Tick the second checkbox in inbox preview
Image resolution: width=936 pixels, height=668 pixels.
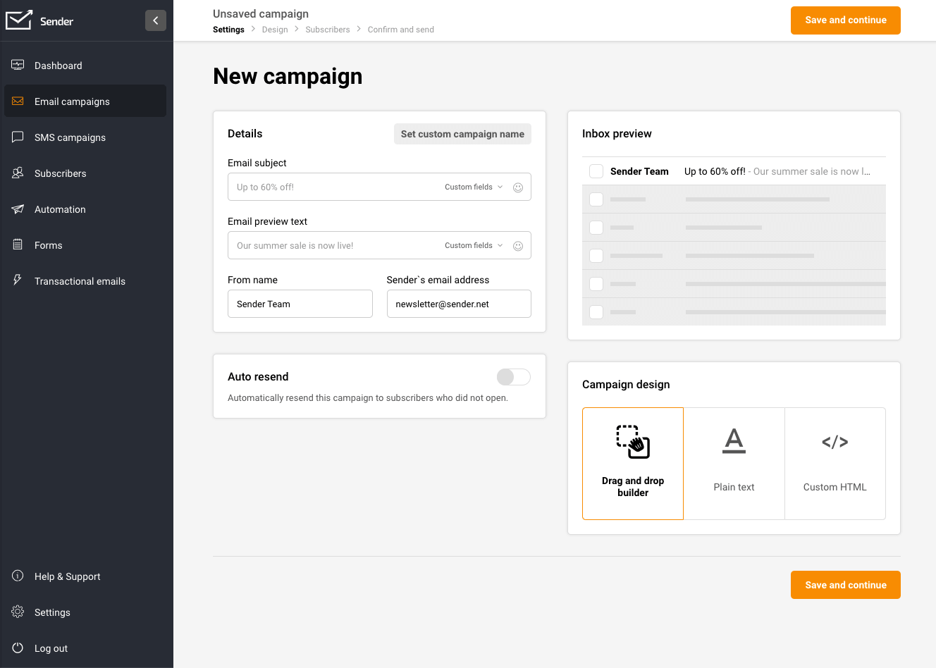pyautogui.click(x=596, y=199)
